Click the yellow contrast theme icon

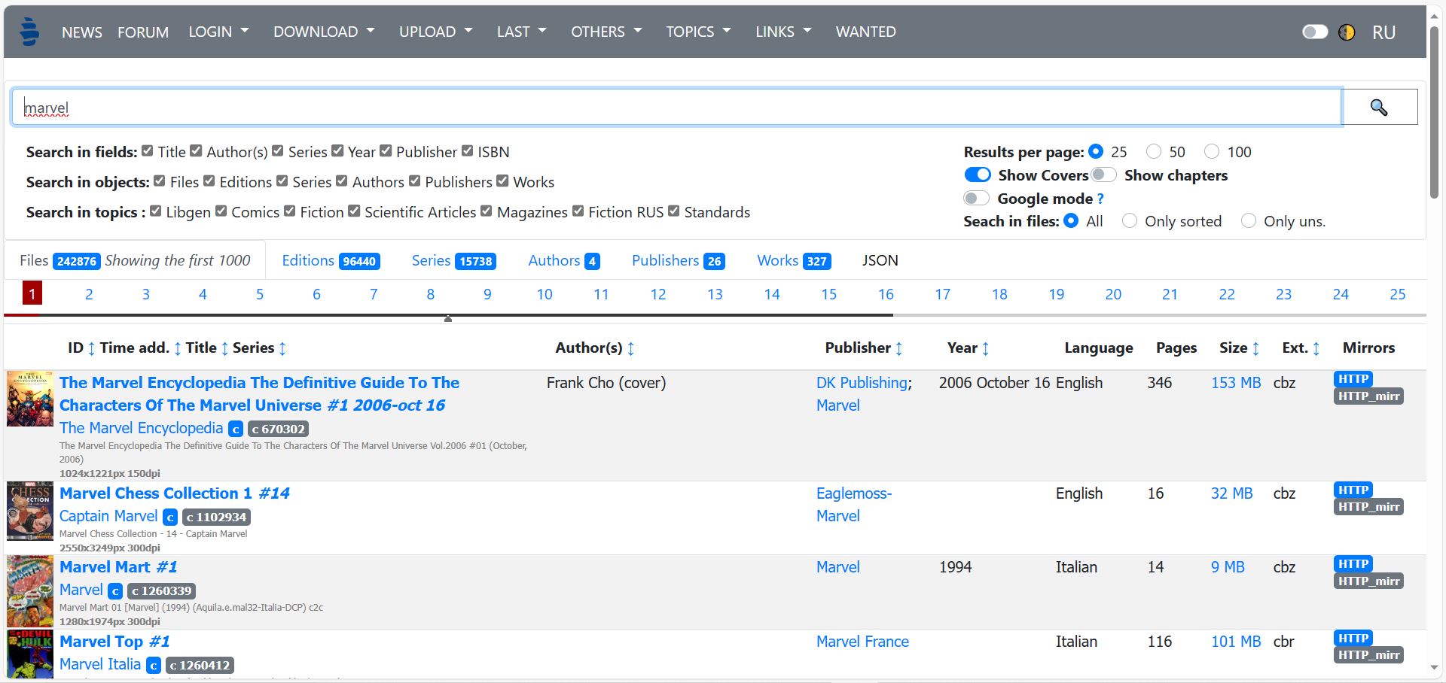(1347, 32)
